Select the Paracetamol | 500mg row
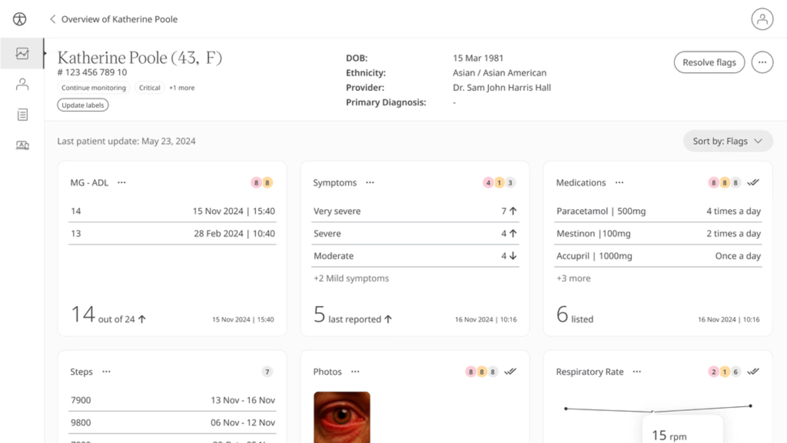Screen dimensions: 787x443 coord(658,211)
